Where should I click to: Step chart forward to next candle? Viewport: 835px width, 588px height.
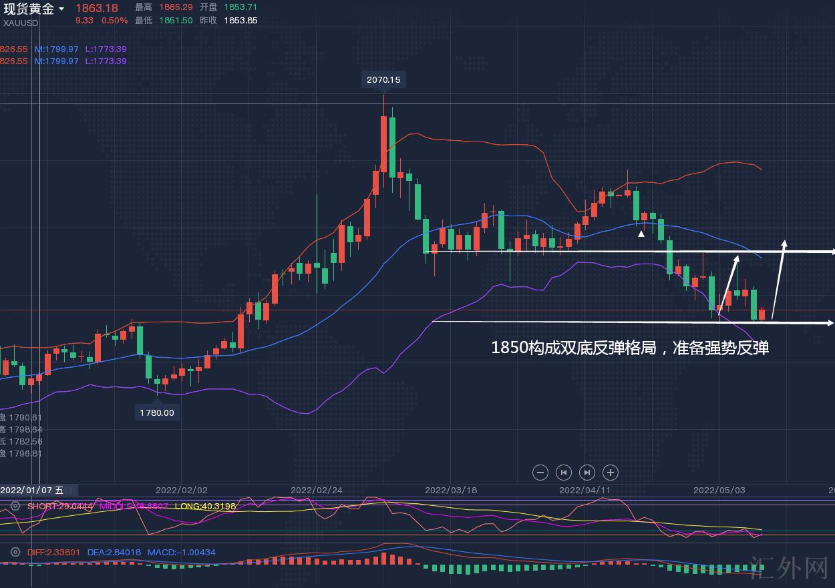click(x=587, y=473)
